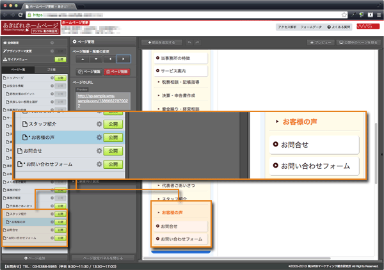Open gear settings for トップページ
384x270 pixels.
[x=50, y=77]
